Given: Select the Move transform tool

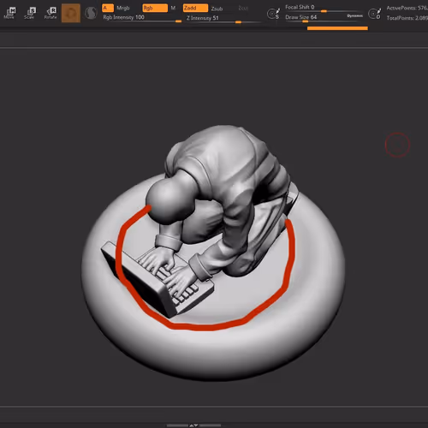Looking at the screenshot, I should tap(10, 13).
